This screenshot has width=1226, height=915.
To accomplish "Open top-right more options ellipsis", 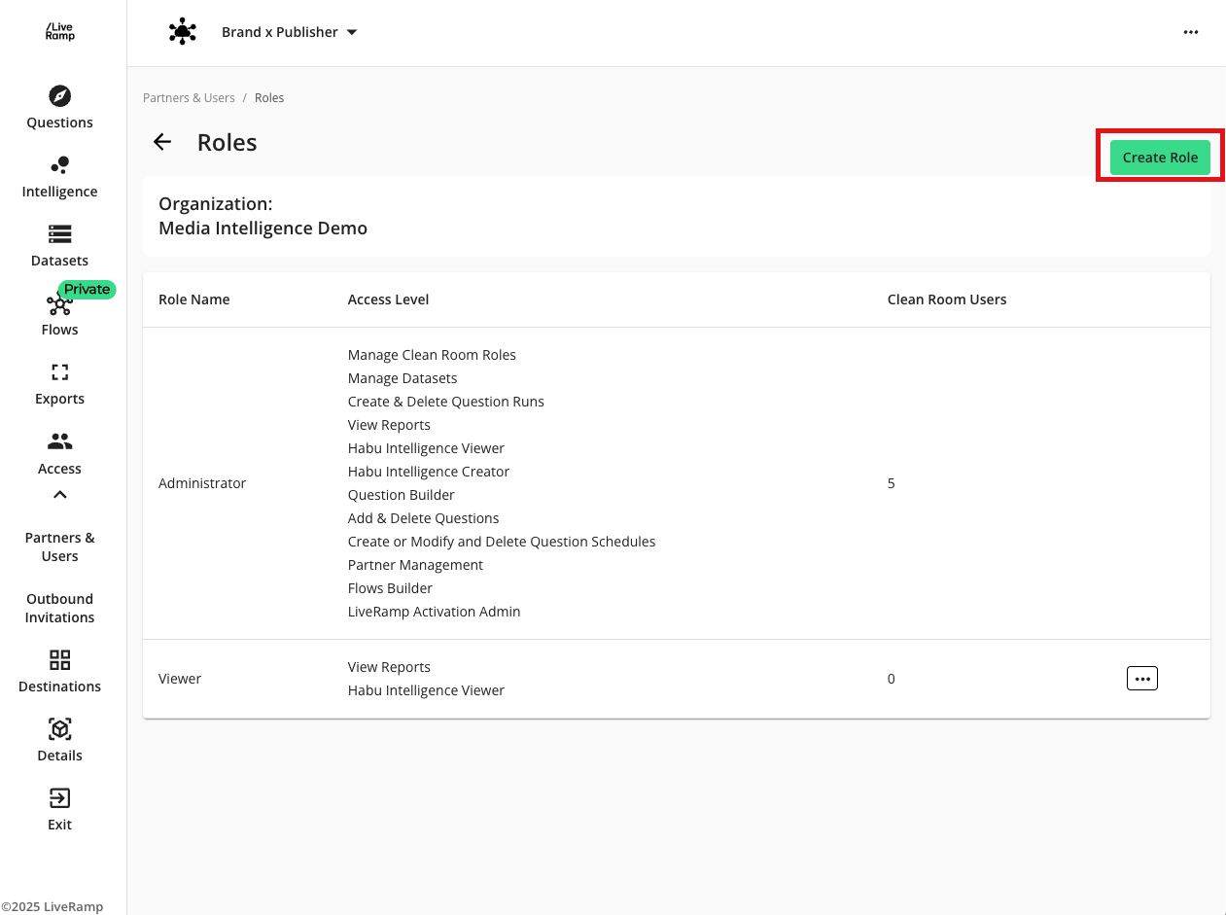I will [1190, 32].
